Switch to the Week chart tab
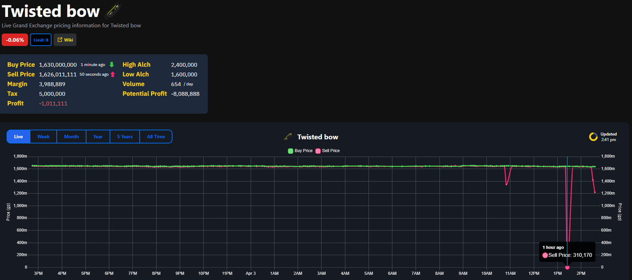Viewport: 632px width, 280px height. [43, 137]
